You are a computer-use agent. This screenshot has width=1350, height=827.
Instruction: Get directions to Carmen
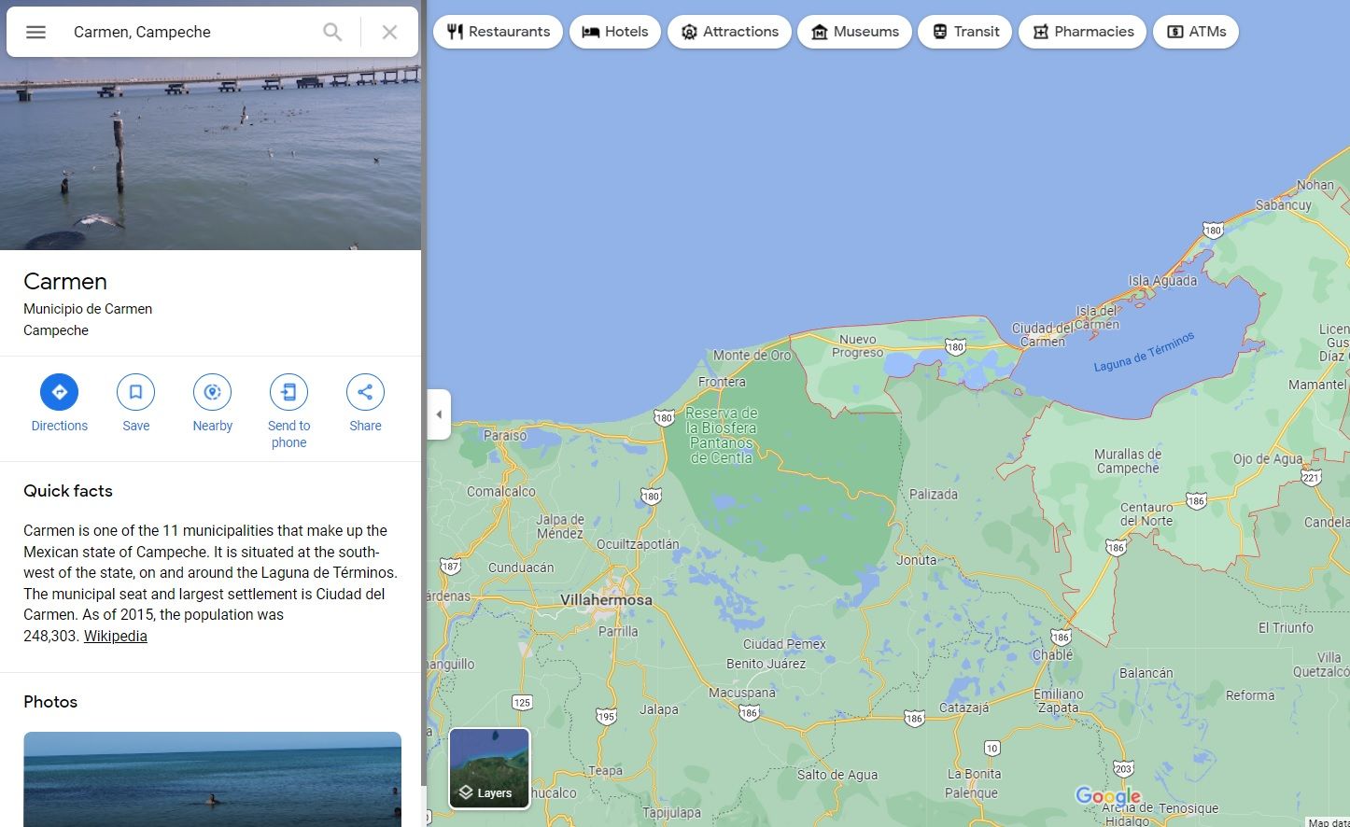click(59, 392)
